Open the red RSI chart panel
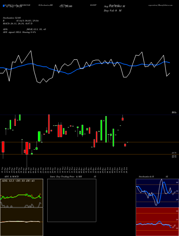179x236 pixels. click(x=157, y=222)
